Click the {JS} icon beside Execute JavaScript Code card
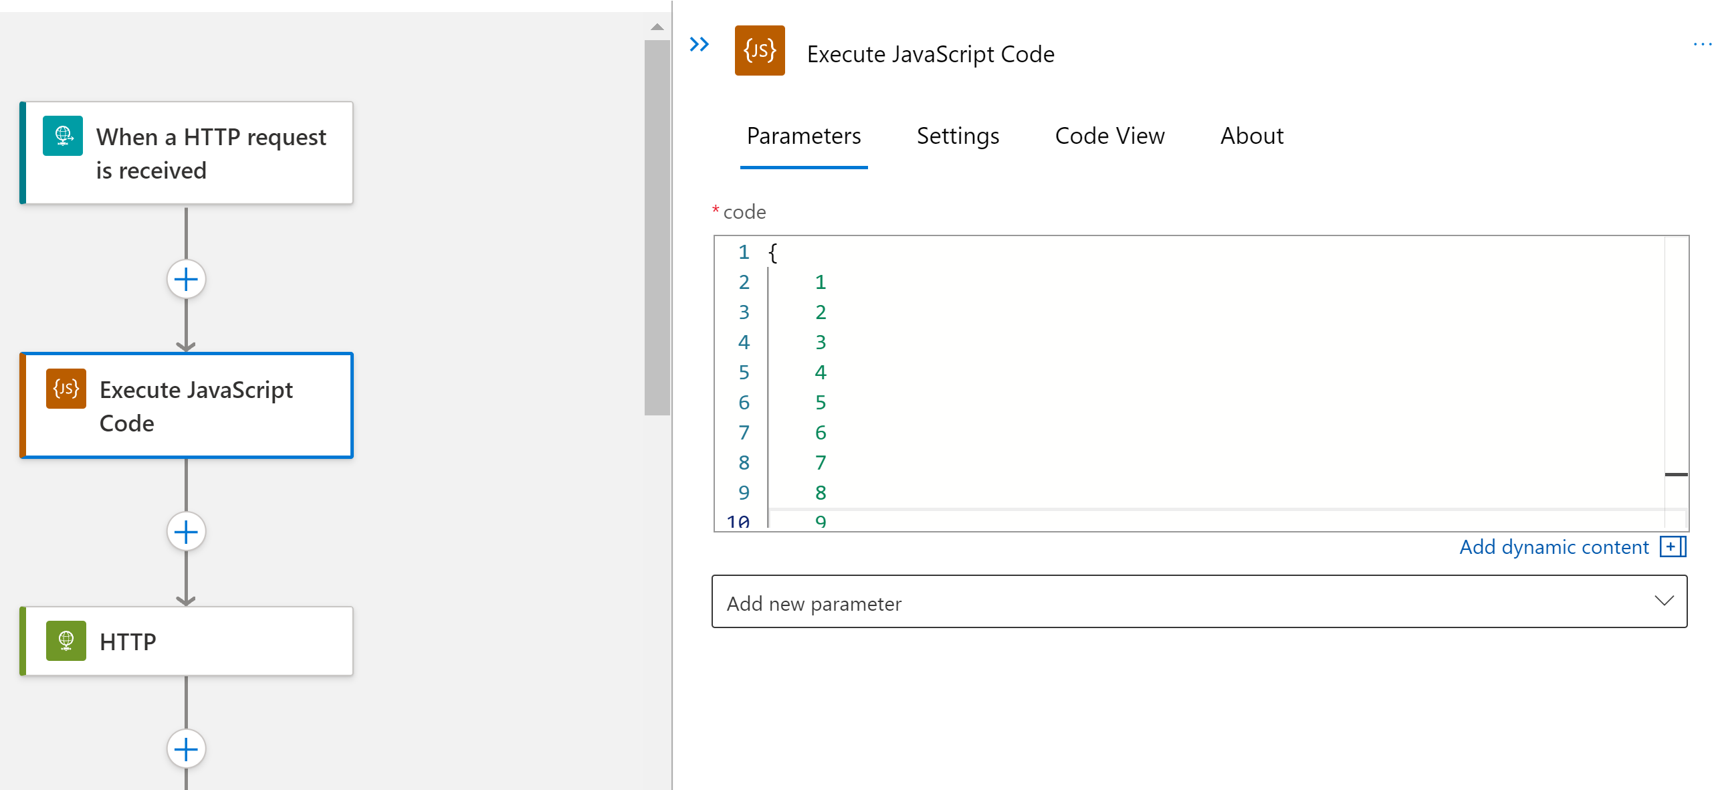Screen dimensions: 1718x790 click(66, 389)
